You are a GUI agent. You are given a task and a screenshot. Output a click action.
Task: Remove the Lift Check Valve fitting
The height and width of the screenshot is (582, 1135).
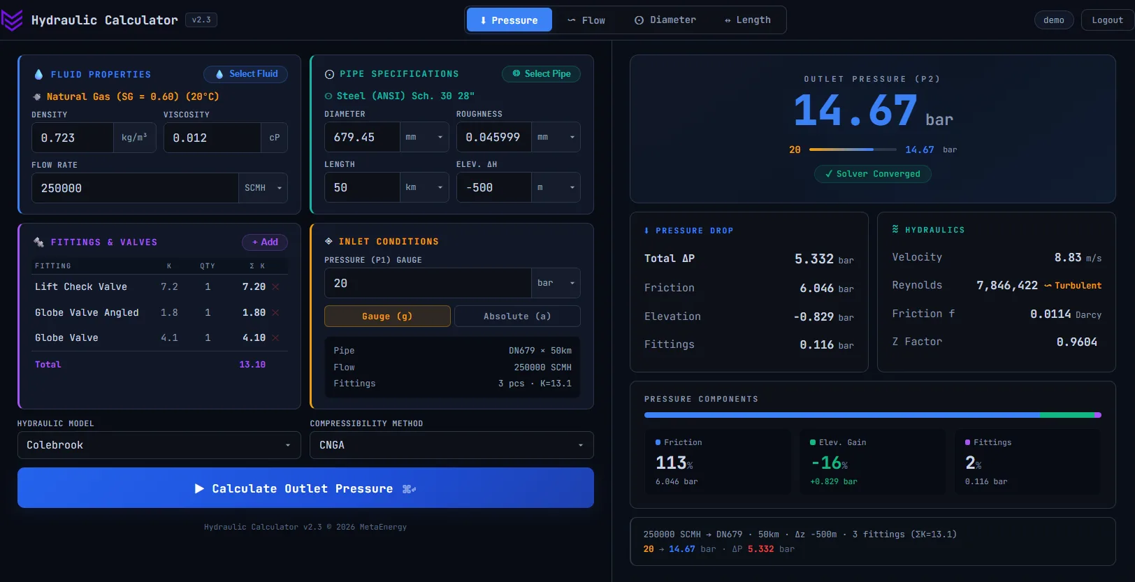(x=275, y=287)
